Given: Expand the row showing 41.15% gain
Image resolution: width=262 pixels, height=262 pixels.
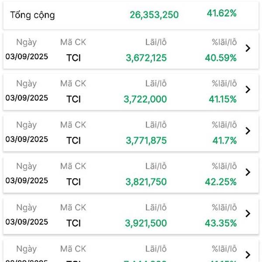Looking at the screenshot, I should 248,90.
